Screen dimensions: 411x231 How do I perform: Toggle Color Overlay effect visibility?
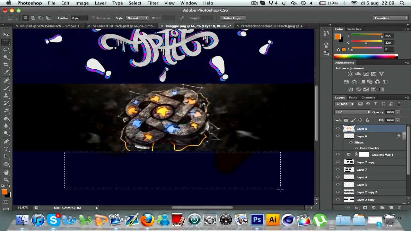click(356, 148)
